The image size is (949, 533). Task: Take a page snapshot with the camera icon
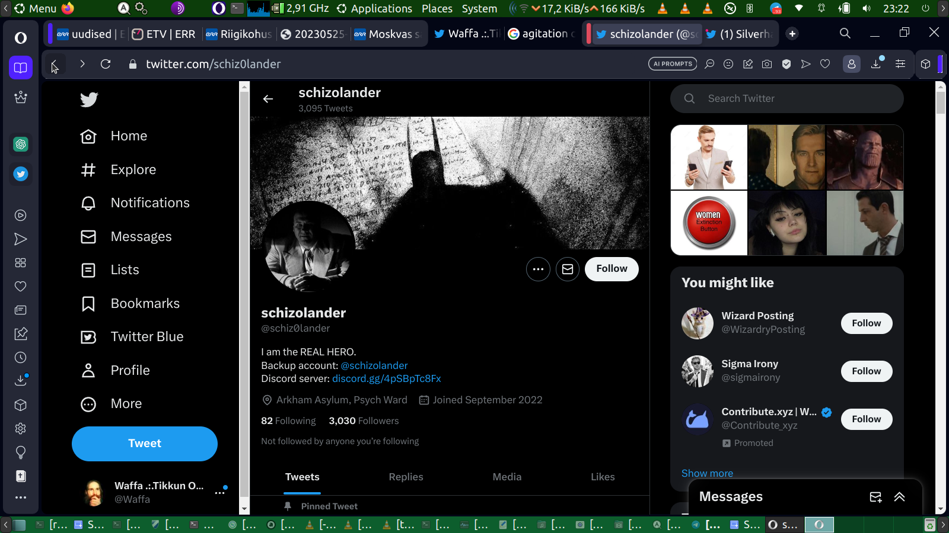click(767, 64)
